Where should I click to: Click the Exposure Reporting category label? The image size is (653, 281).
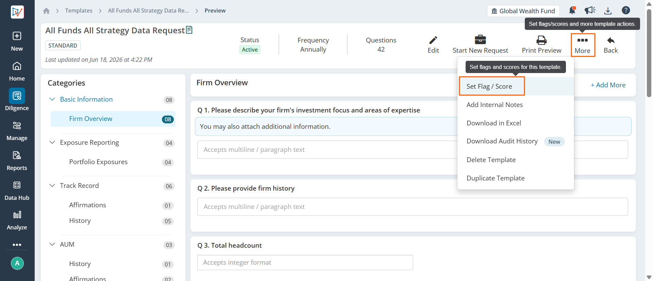click(x=89, y=142)
